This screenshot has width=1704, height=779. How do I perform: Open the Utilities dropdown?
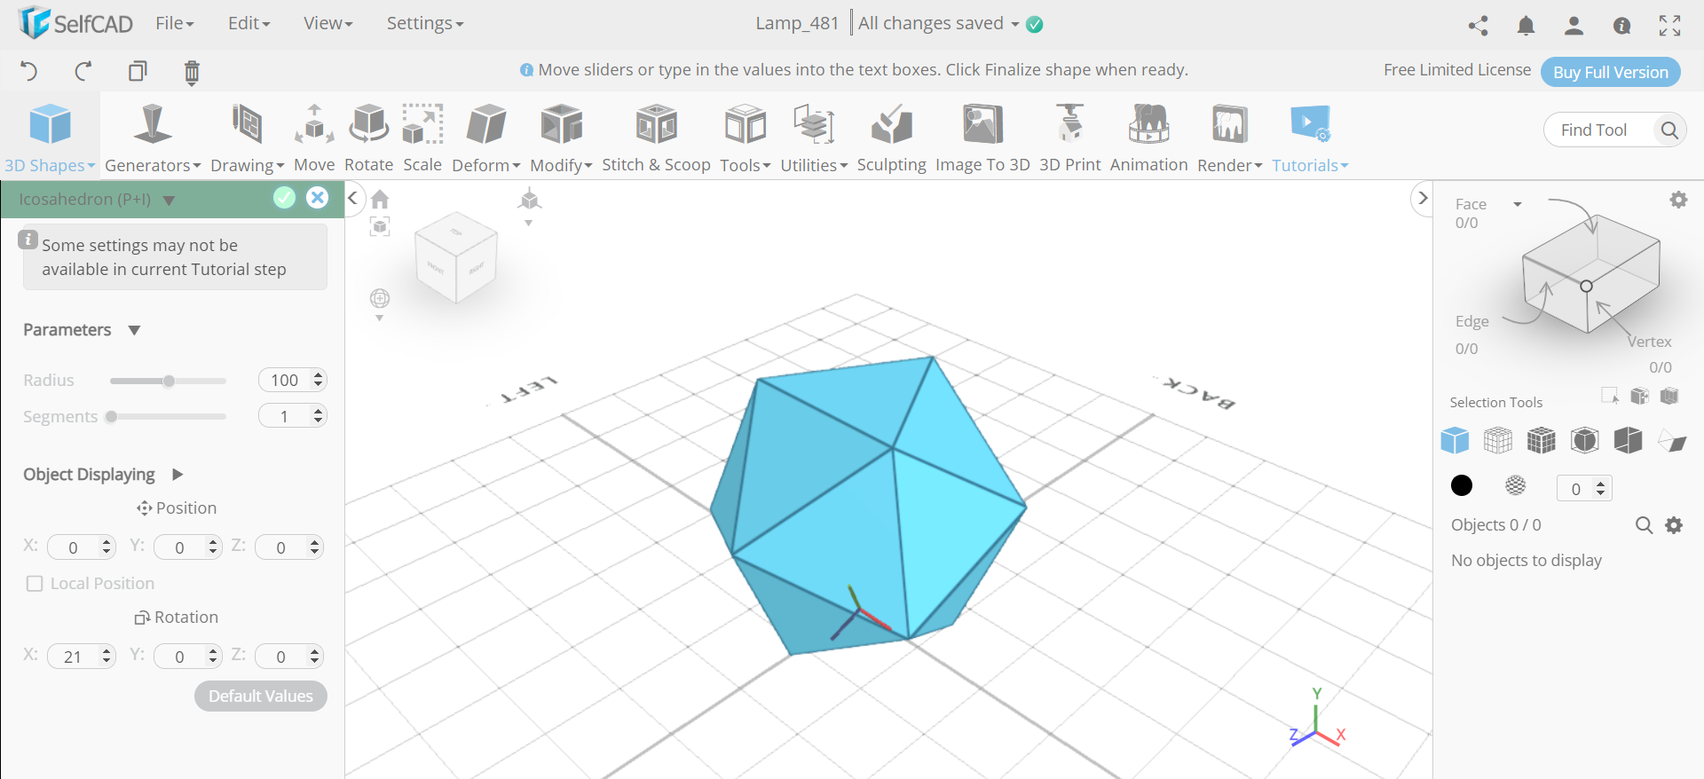(814, 138)
